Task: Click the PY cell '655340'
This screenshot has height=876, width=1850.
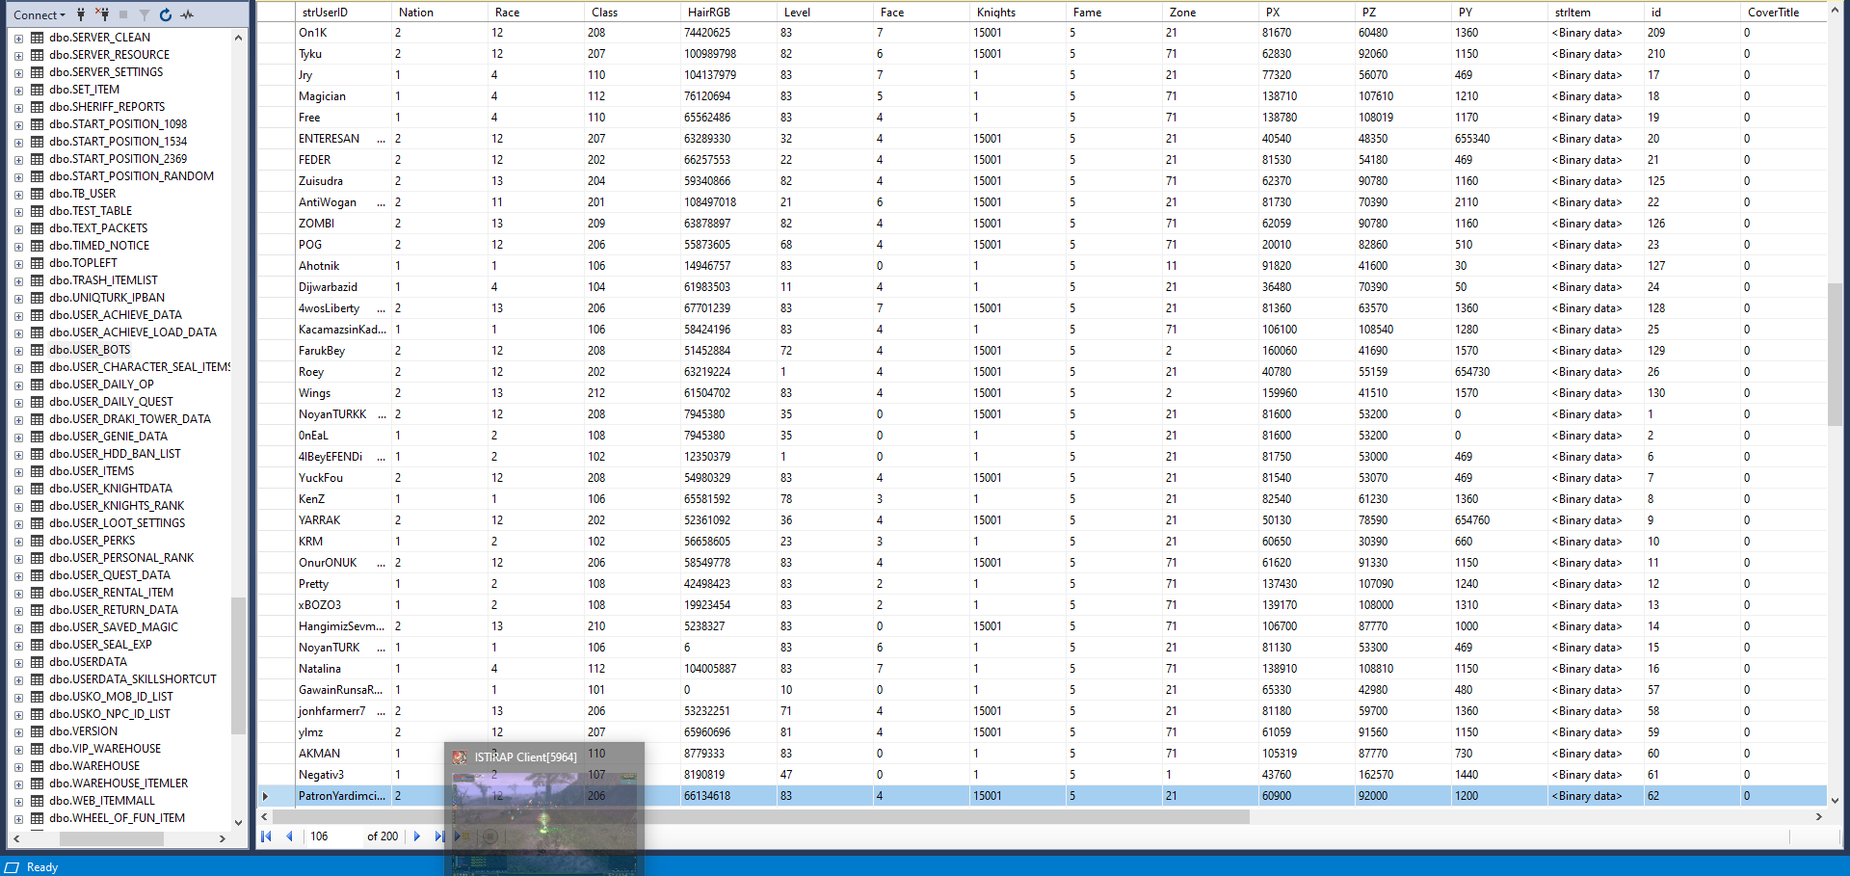Action: pos(1499,139)
